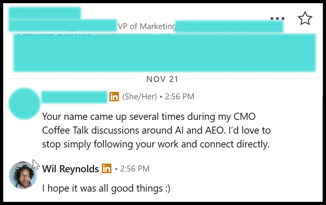This screenshot has height=205, width=326.
Task: Click 2:56 PM timestamp beside Wil Reynolds
Action: (x=135, y=169)
